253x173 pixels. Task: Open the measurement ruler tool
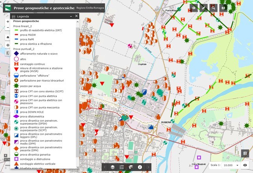coord(203,7)
